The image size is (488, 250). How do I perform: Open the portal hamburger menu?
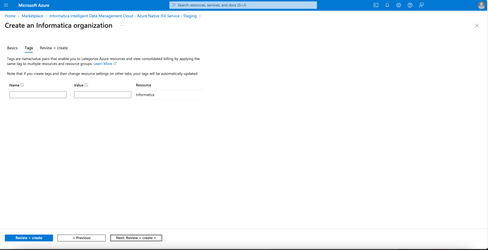click(6, 5)
